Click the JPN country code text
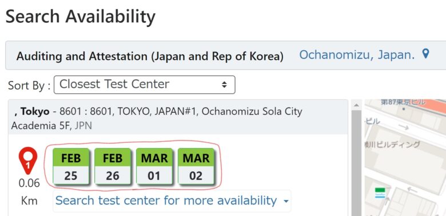 tap(83, 126)
